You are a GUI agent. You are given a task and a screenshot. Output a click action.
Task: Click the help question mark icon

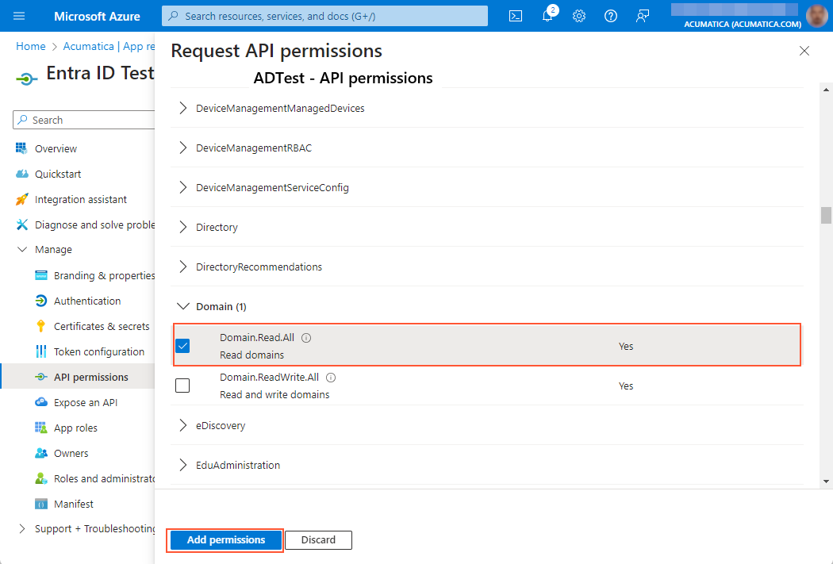611,16
